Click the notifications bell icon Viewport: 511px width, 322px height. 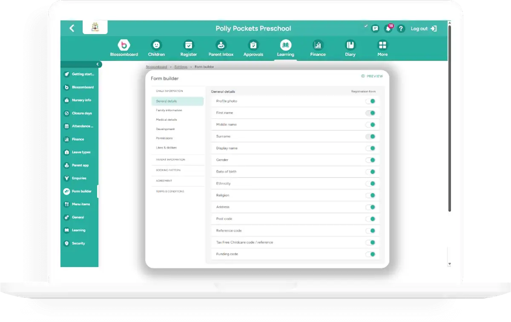click(x=388, y=29)
